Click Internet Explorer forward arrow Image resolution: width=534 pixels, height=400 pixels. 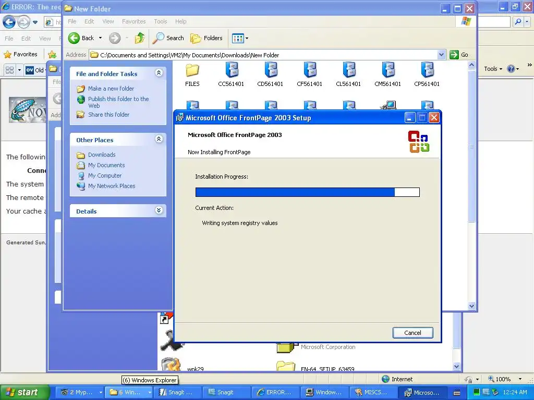(x=23, y=22)
